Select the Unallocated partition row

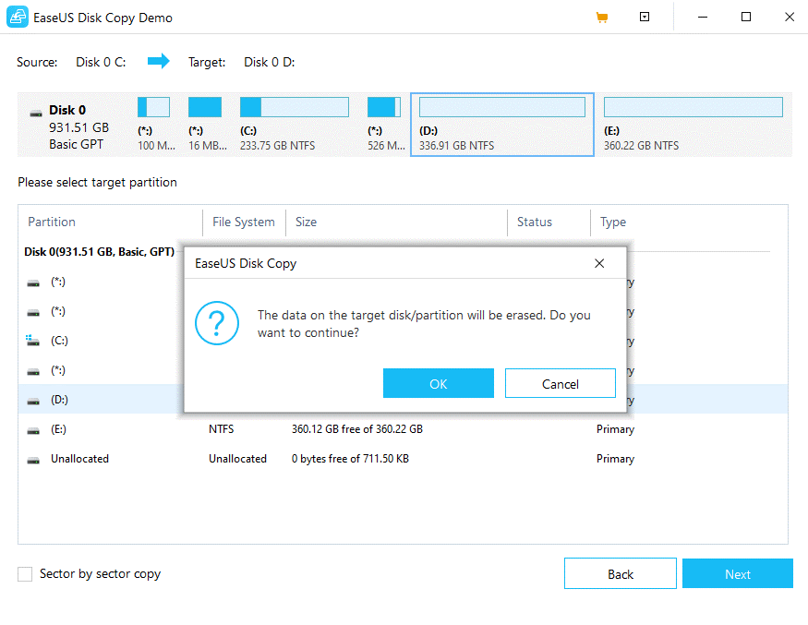(x=403, y=459)
